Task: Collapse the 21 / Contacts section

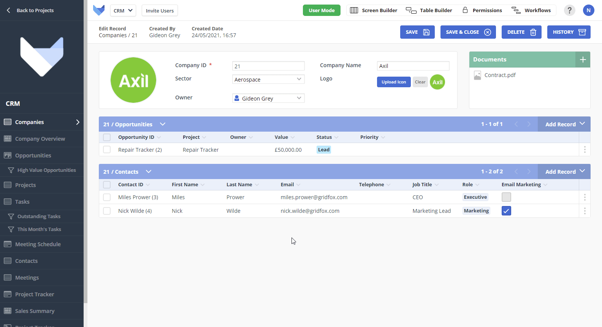Action: click(149, 171)
